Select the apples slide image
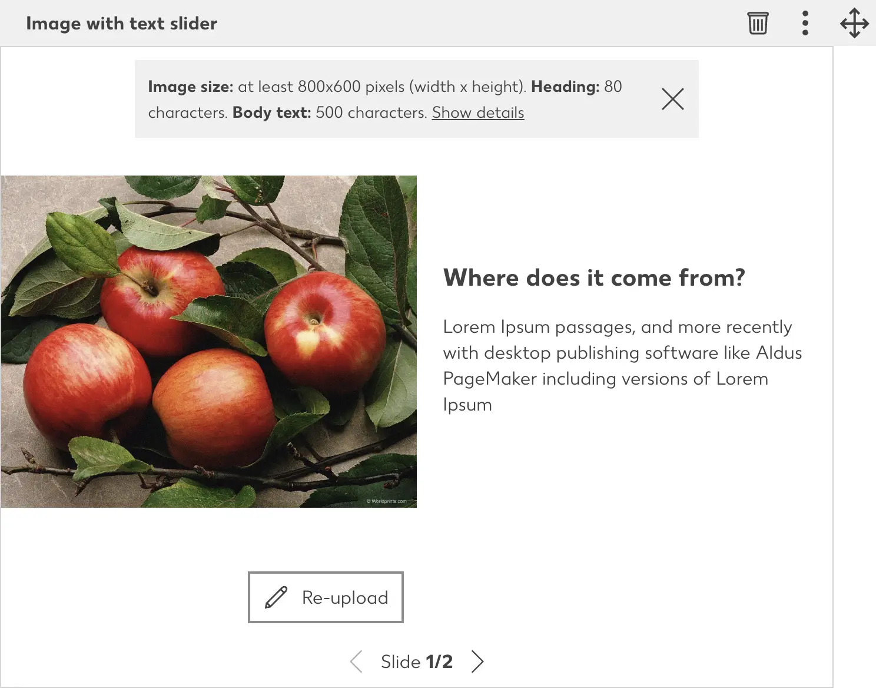 pos(209,342)
